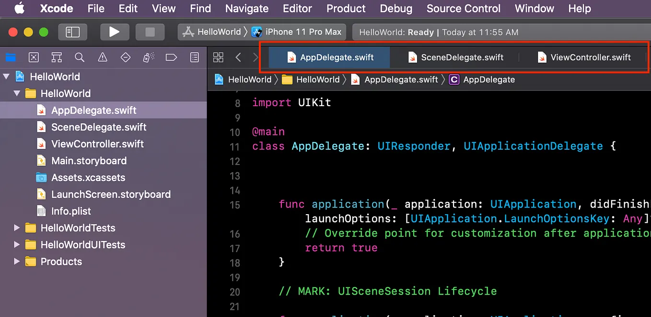This screenshot has height=317, width=651.
Task: Expand the HelloWorldTests folder
Action: [x=17, y=228]
